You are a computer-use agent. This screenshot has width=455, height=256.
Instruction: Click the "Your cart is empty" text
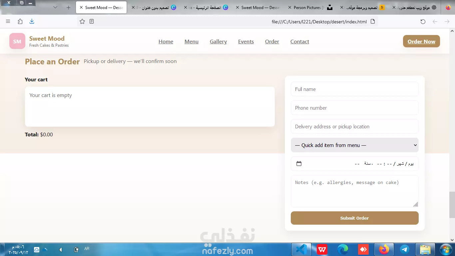click(51, 95)
